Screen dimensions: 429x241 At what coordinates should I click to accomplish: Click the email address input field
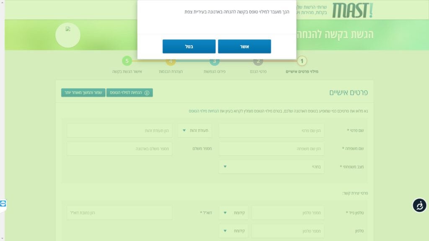click(x=119, y=213)
